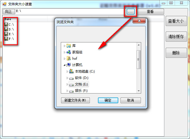Expand the 库 tree node

click(64, 46)
